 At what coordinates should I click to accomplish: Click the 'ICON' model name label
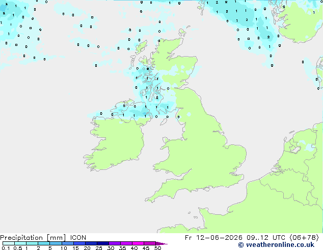78,238
